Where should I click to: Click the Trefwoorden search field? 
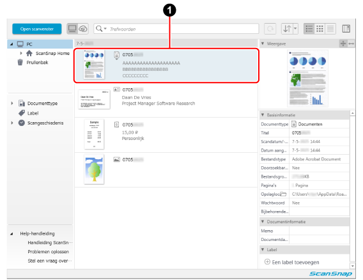point(183,29)
